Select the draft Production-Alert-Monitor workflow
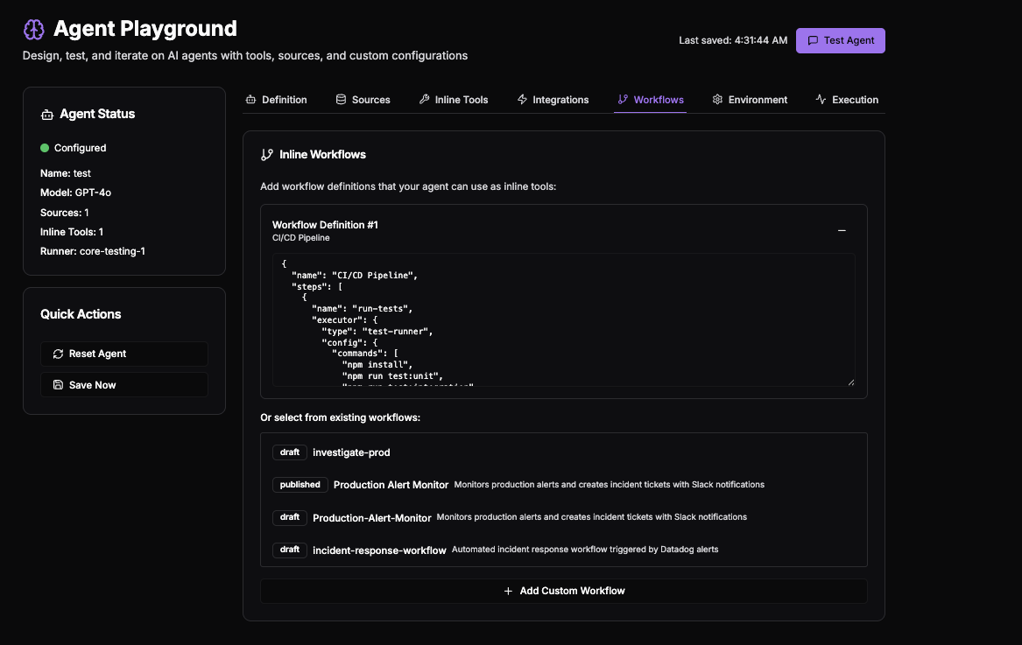Image resolution: width=1022 pixels, height=645 pixels. point(564,517)
